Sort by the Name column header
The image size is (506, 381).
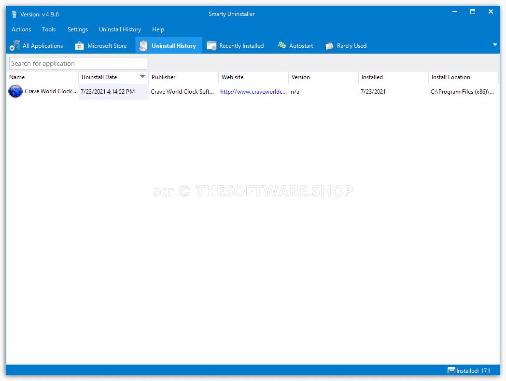pos(42,77)
